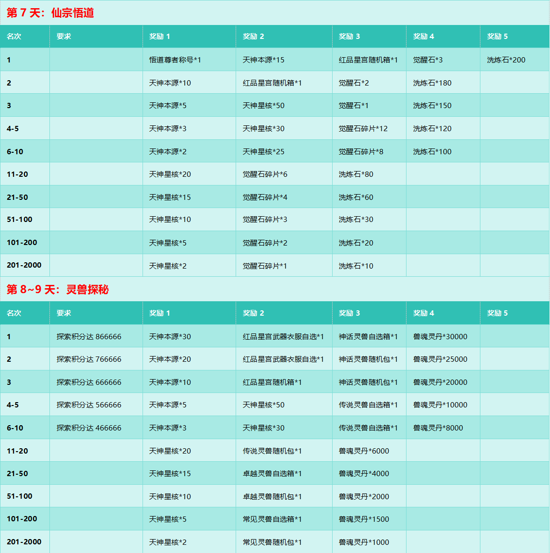Screen dimensions: 550x553
Task: Select the cell 兽魂灵丹*1000
Action: (x=369, y=542)
